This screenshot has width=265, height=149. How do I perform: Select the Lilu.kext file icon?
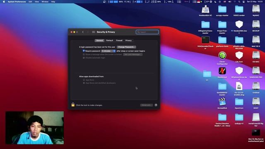[239, 55]
